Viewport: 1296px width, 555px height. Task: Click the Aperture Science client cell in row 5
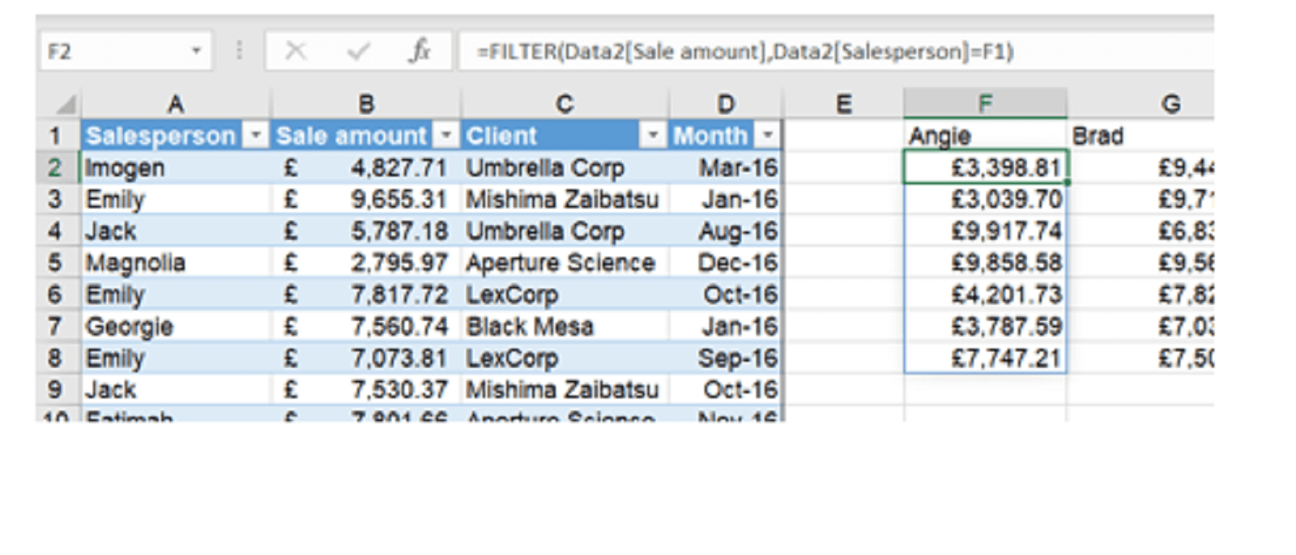click(x=564, y=263)
